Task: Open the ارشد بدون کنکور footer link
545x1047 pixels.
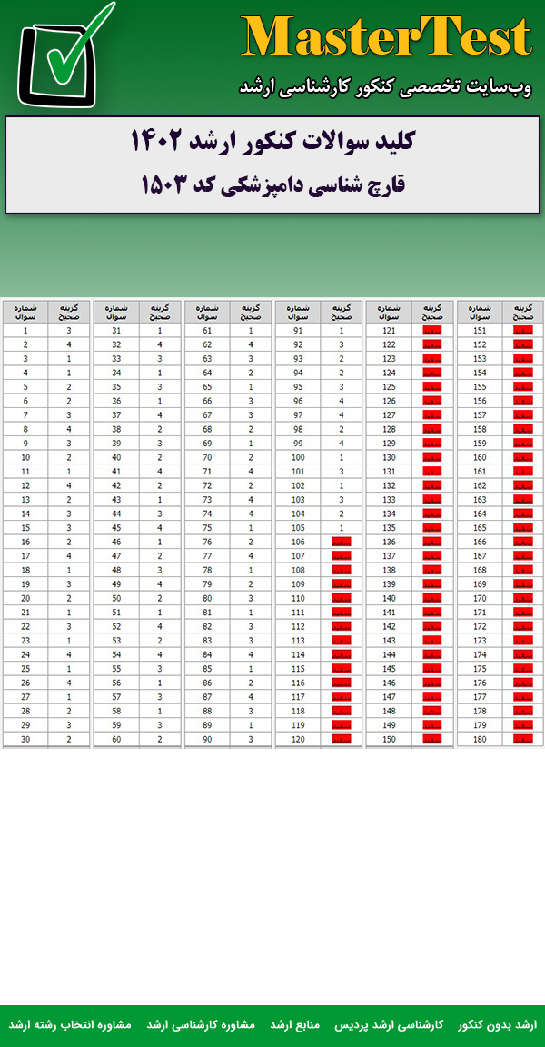Action: 497,1024
